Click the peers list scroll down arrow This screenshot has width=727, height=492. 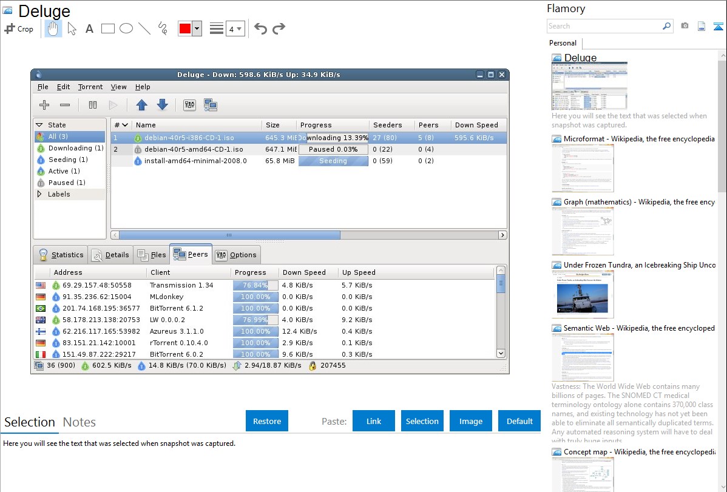pos(501,353)
